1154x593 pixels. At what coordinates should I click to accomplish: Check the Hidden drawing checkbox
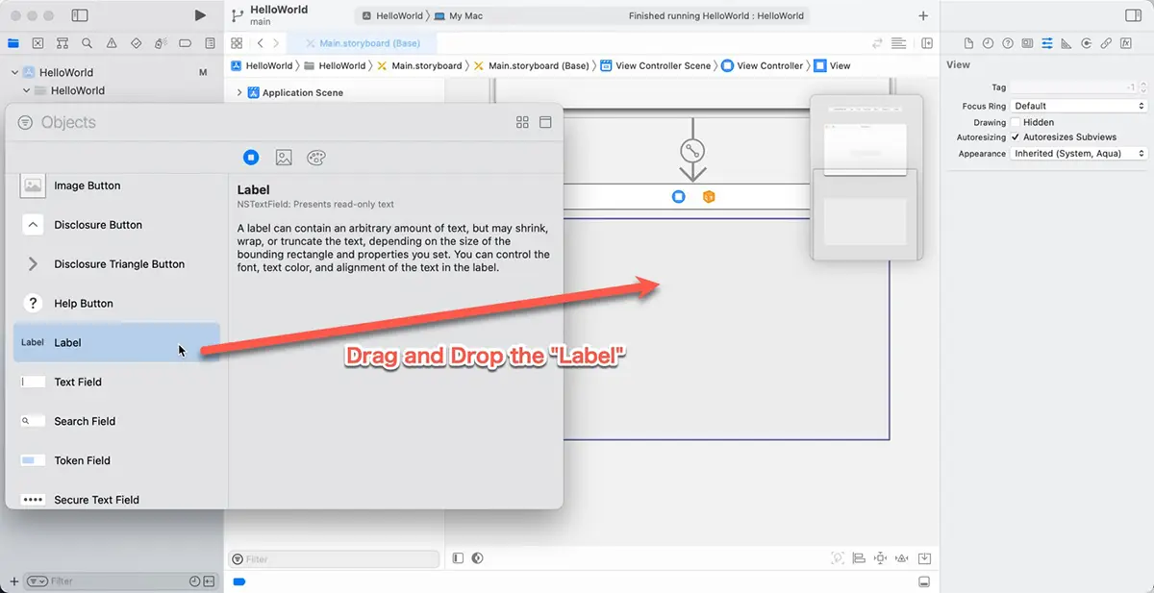(1016, 122)
